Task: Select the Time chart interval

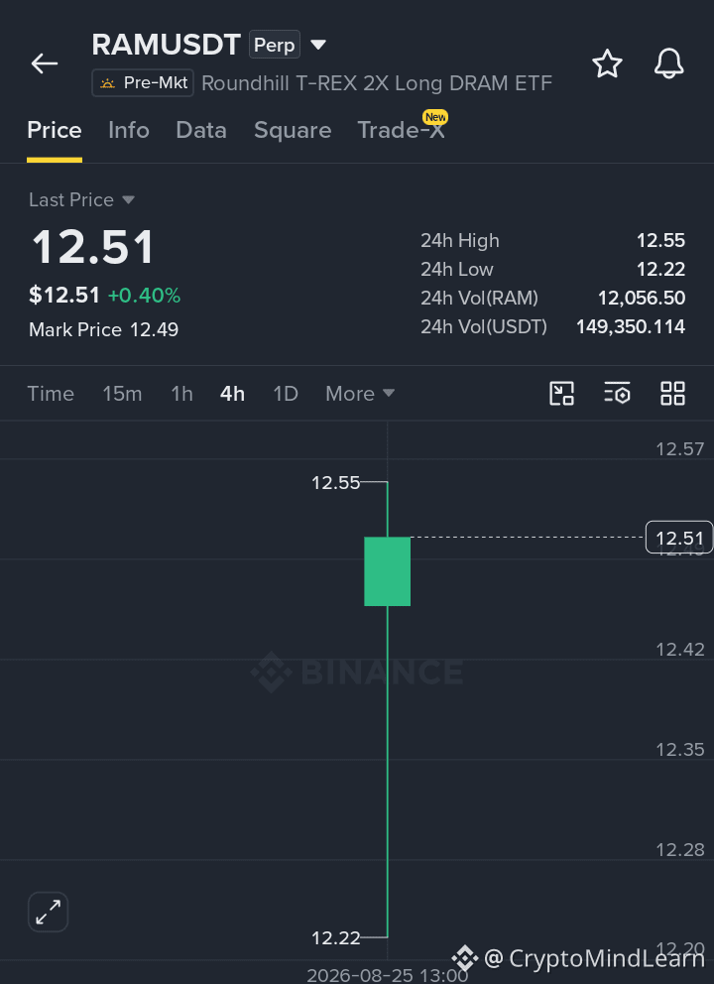Action: pyautogui.click(x=51, y=394)
